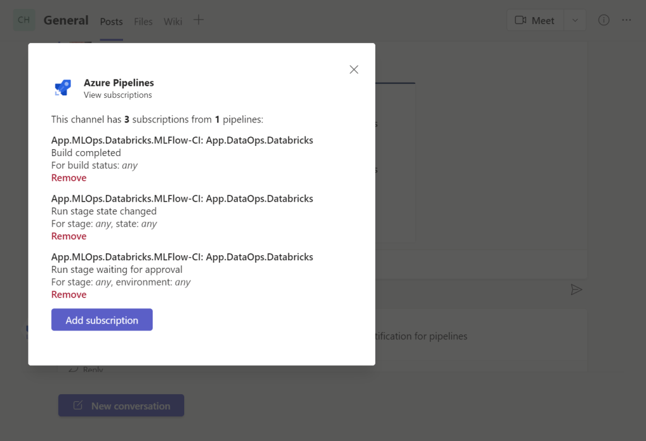
Task: Switch to the Posts tab
Action: click(111, 21)
